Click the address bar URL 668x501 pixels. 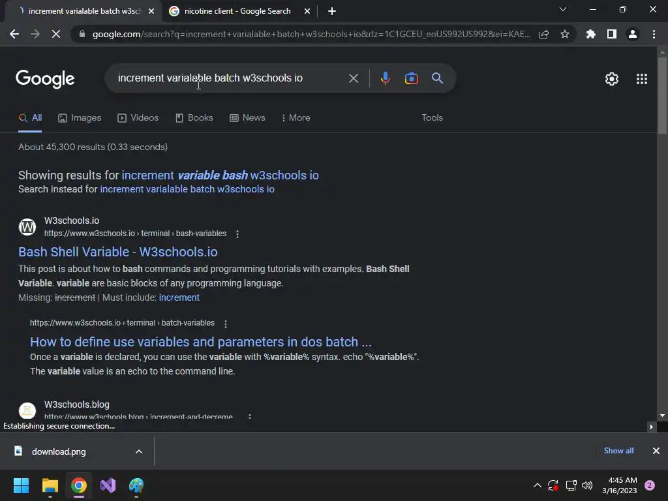(311, 34)
